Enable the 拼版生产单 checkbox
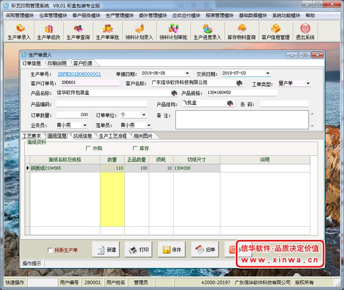This screenshot has height=290, width=344. pyautogui.click(x=50, y=250)
